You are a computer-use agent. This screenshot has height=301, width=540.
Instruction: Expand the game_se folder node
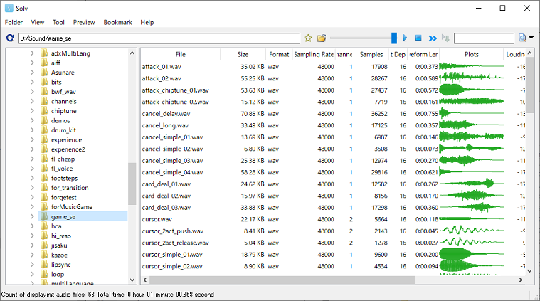(32, 216)
